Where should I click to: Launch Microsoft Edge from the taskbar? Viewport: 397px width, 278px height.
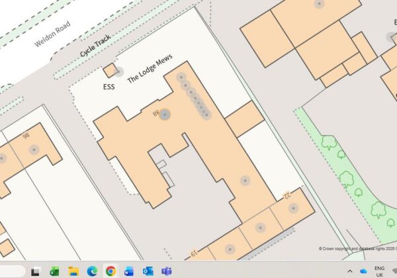(x=92, y=271)
